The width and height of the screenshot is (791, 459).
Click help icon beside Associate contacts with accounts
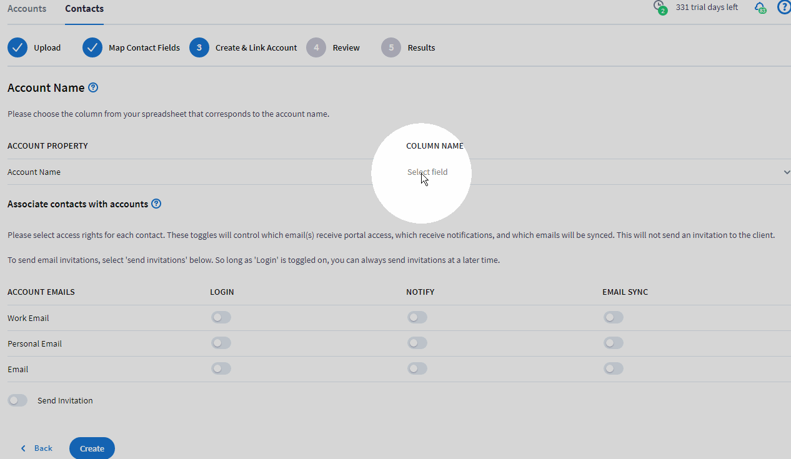(x=156, y=204)
